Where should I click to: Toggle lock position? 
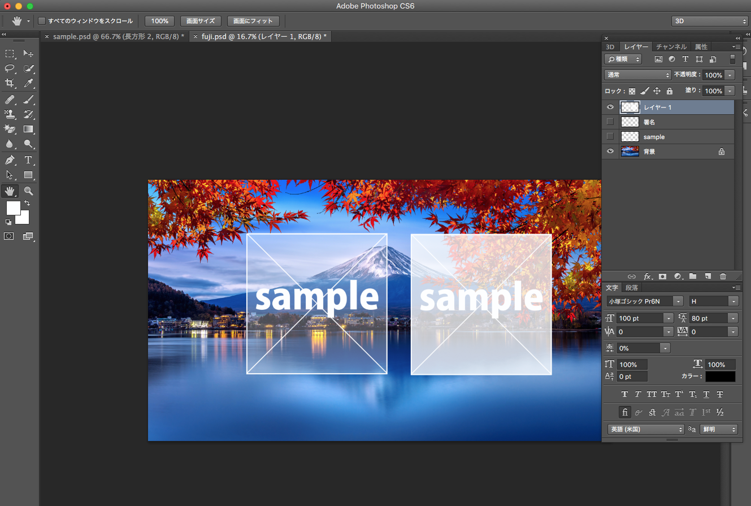pos(657,91)
